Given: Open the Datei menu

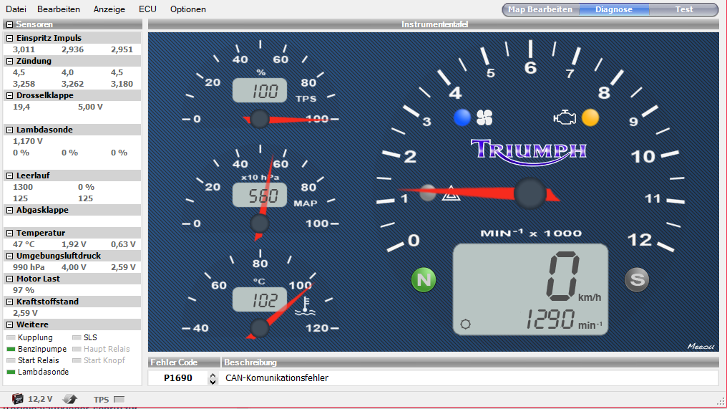Looking at the screenshot, I should click(16, 9).
